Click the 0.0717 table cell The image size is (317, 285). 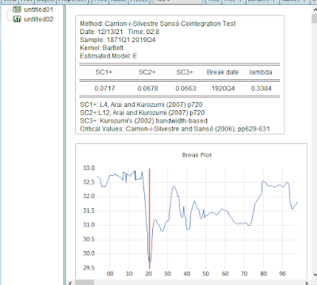(105, 89)
